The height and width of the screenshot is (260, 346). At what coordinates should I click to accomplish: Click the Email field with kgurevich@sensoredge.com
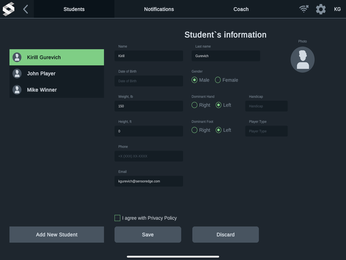click(149, 181)
